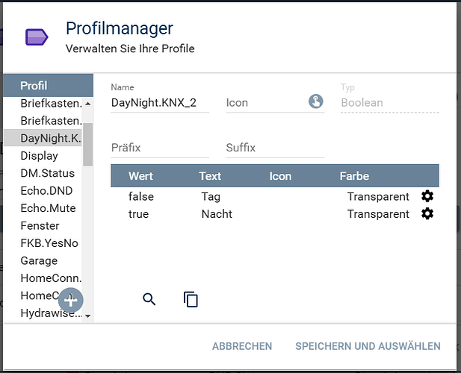Open settings gear for the false row

click(x=427, y=196)
